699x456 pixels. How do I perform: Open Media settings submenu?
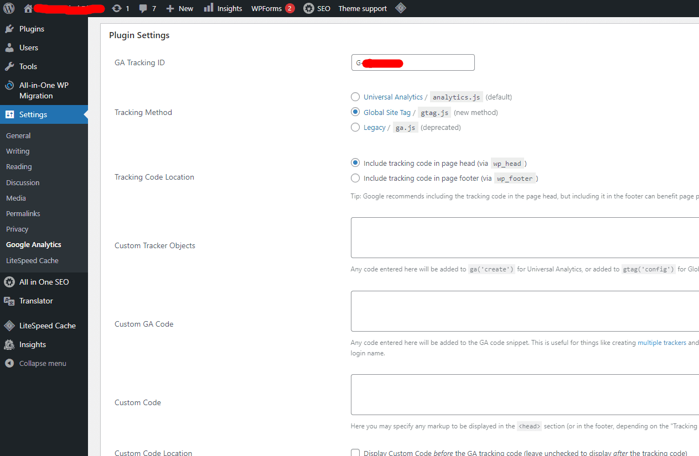click(16, 198)
